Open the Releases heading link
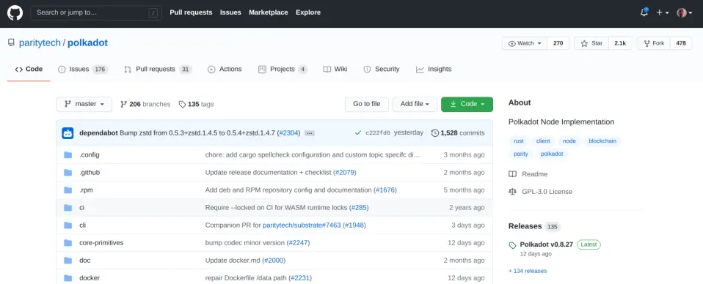The width and height of the screenshot is (703, 284). pos(525,226)
